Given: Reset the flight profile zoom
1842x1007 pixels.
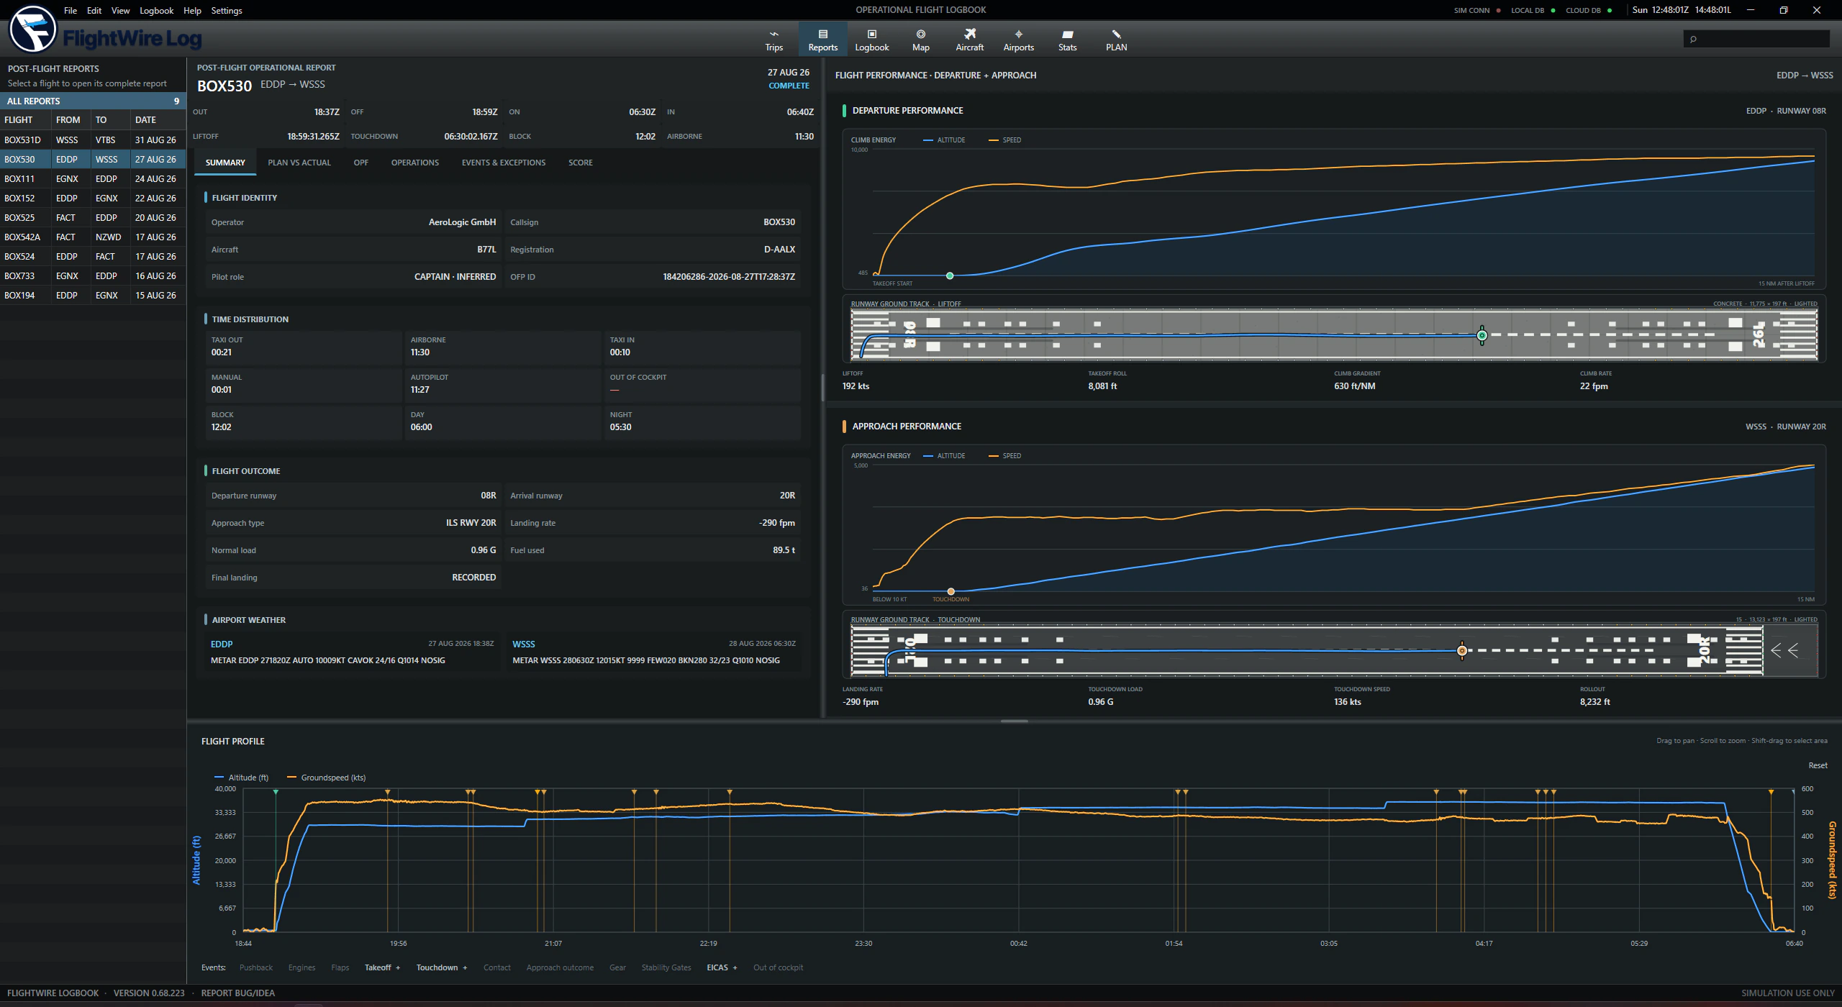Looking at the screenshot, I should (1818, 765).
